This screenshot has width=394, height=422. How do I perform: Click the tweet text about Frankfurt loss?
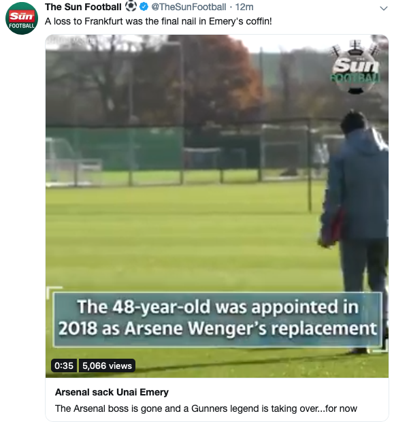(x=159, y=21)
